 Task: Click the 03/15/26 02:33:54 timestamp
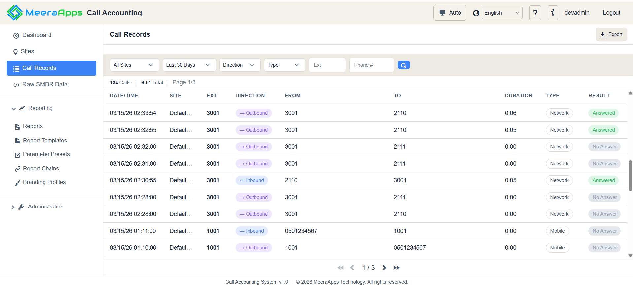(133, 113)
